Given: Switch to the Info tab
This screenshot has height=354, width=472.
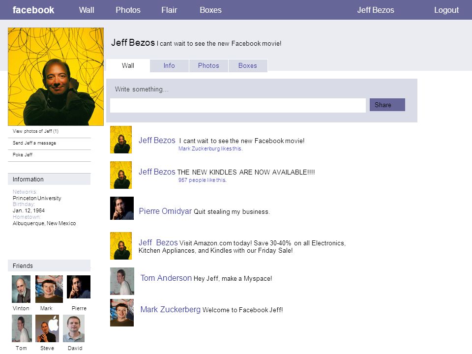Looking at the screenshot, I should click(x=169, y=65).
